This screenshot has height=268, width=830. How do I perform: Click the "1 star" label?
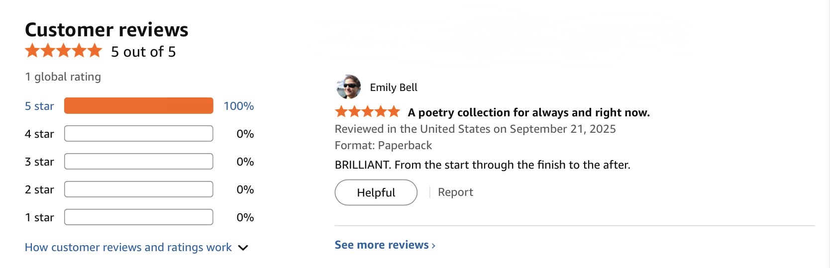39,217
